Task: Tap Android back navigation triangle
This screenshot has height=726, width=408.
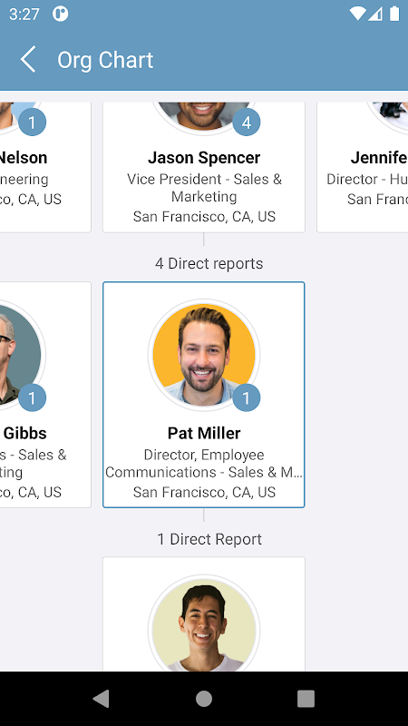Action: (102, 698)
